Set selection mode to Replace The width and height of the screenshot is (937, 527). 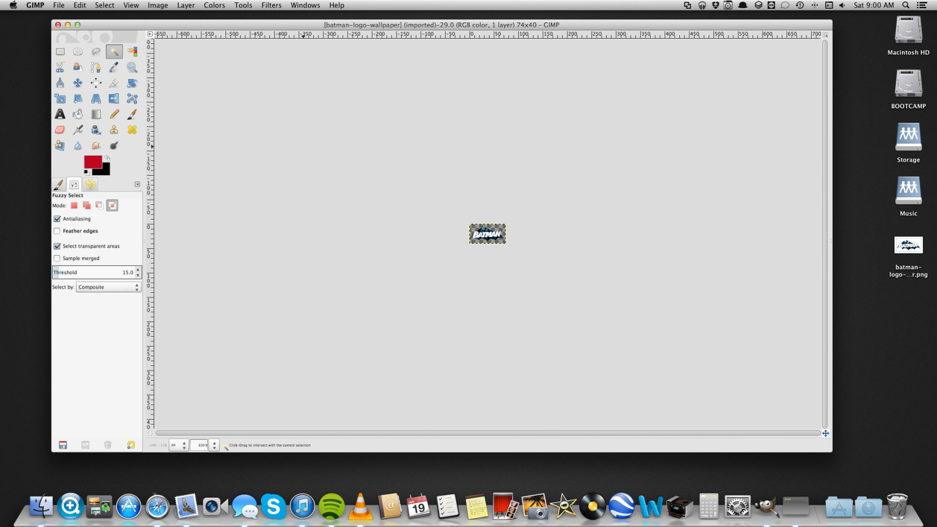(74, 206)
